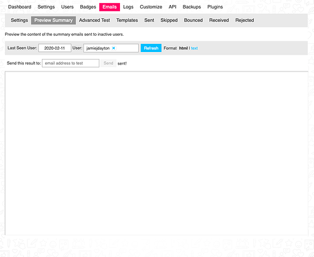The width and height of the screenshot is (314, 257).
Task: Click inside the email preview frame
Action: tap(156, 153)
